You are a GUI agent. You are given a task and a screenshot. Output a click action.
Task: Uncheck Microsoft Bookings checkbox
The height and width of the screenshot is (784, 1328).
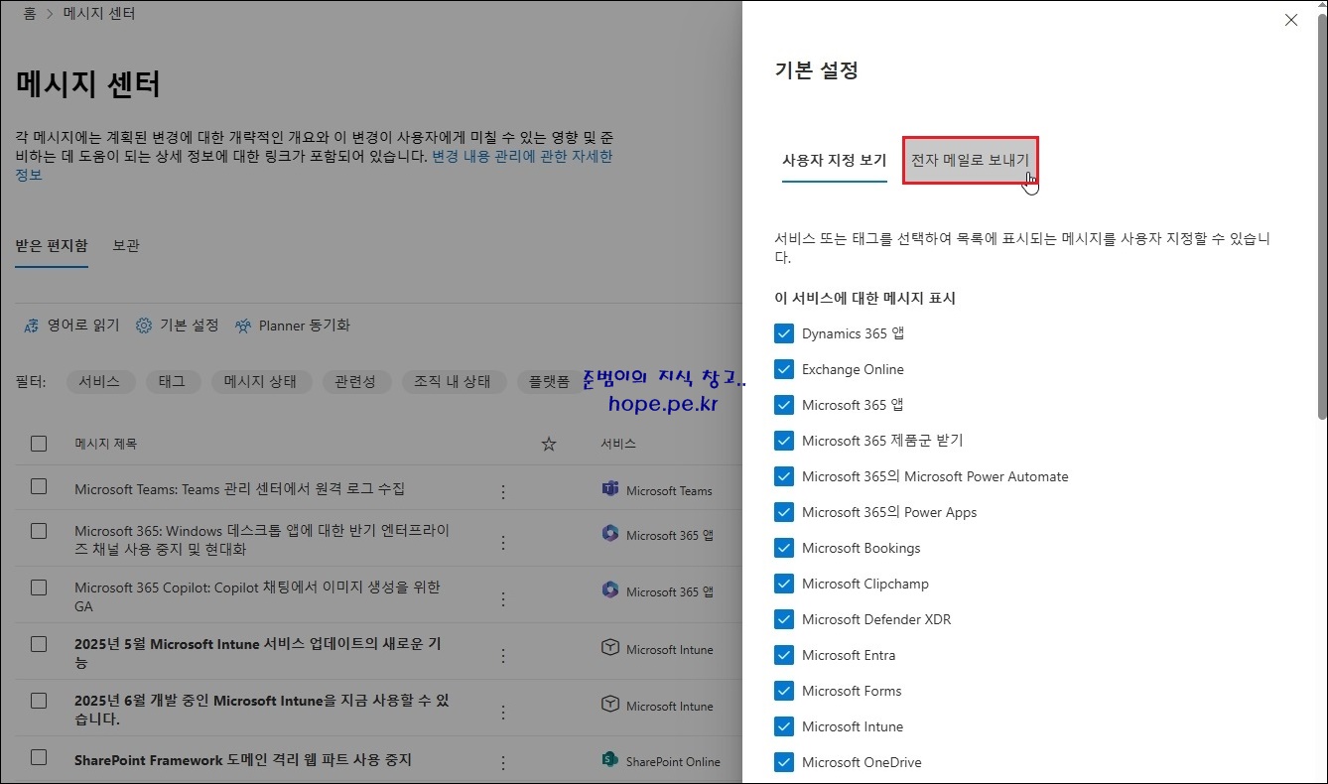pyautogui.click(x=784, y=548)
